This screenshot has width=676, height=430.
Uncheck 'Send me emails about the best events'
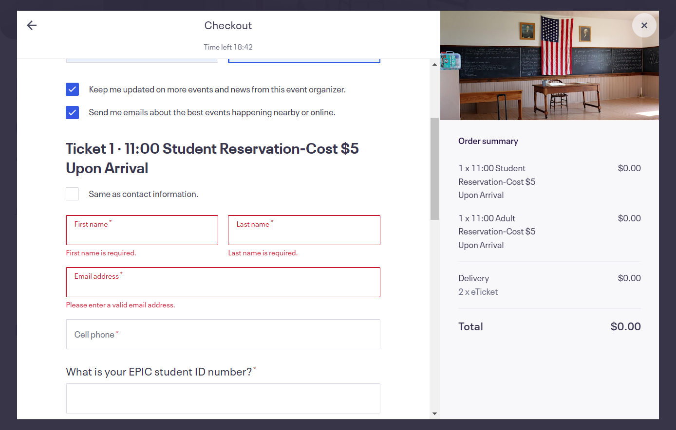coord(72,112)
